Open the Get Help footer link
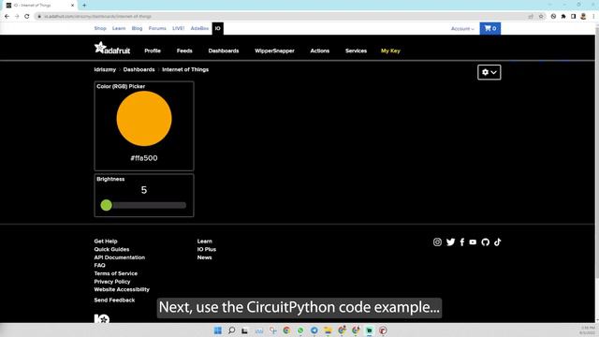This screenshot has height=337, width=599. (106, 242)
